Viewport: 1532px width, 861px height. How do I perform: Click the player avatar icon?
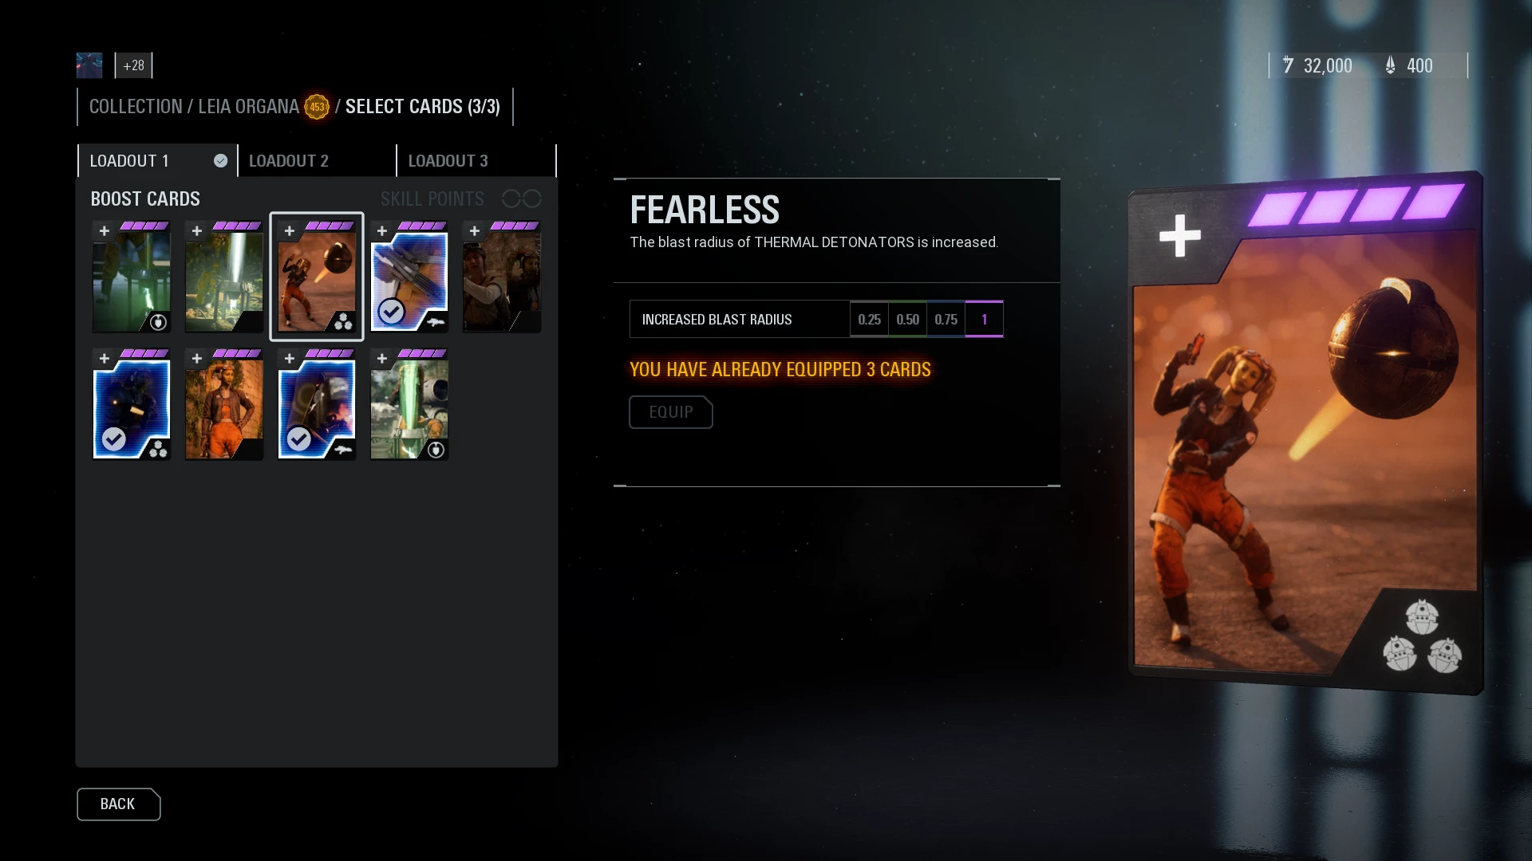(89, 65)
